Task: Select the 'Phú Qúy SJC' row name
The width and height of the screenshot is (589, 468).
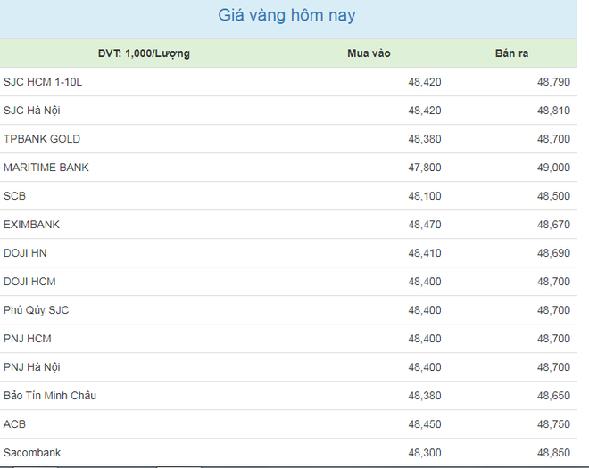Action: click(36, 310)
